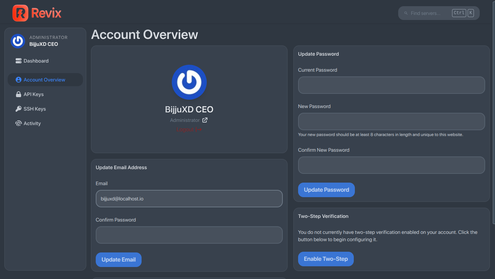This screenshot has height=279, width=495.
Task: Click the magnifier icon in the search bar
Action: tap(406, 13)
